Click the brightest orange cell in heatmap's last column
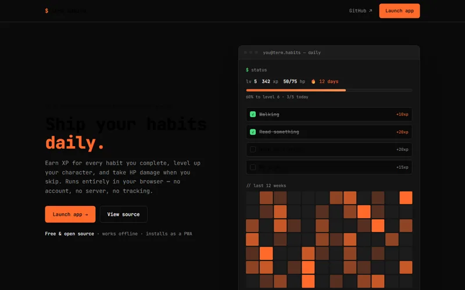 click(406, 198)
